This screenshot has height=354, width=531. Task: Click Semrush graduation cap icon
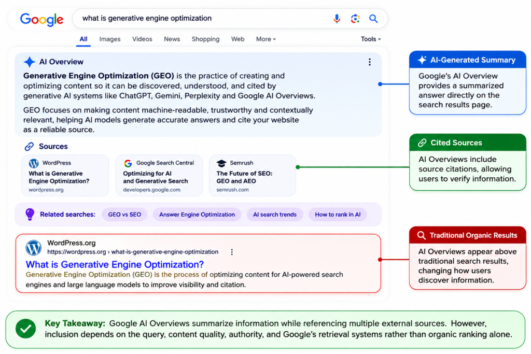coord(221,163)
